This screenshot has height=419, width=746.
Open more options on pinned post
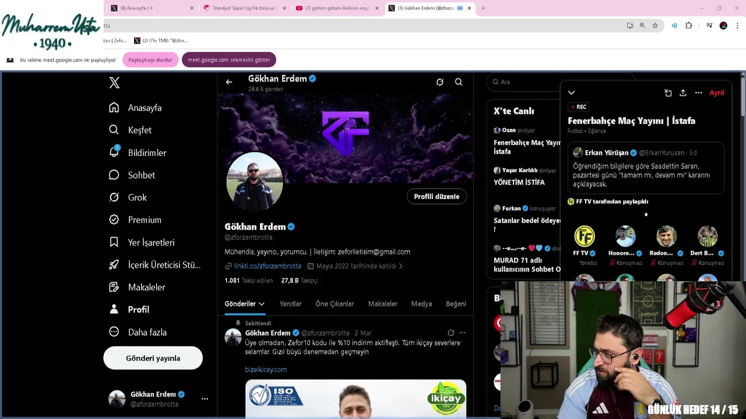tap(462, 333)
